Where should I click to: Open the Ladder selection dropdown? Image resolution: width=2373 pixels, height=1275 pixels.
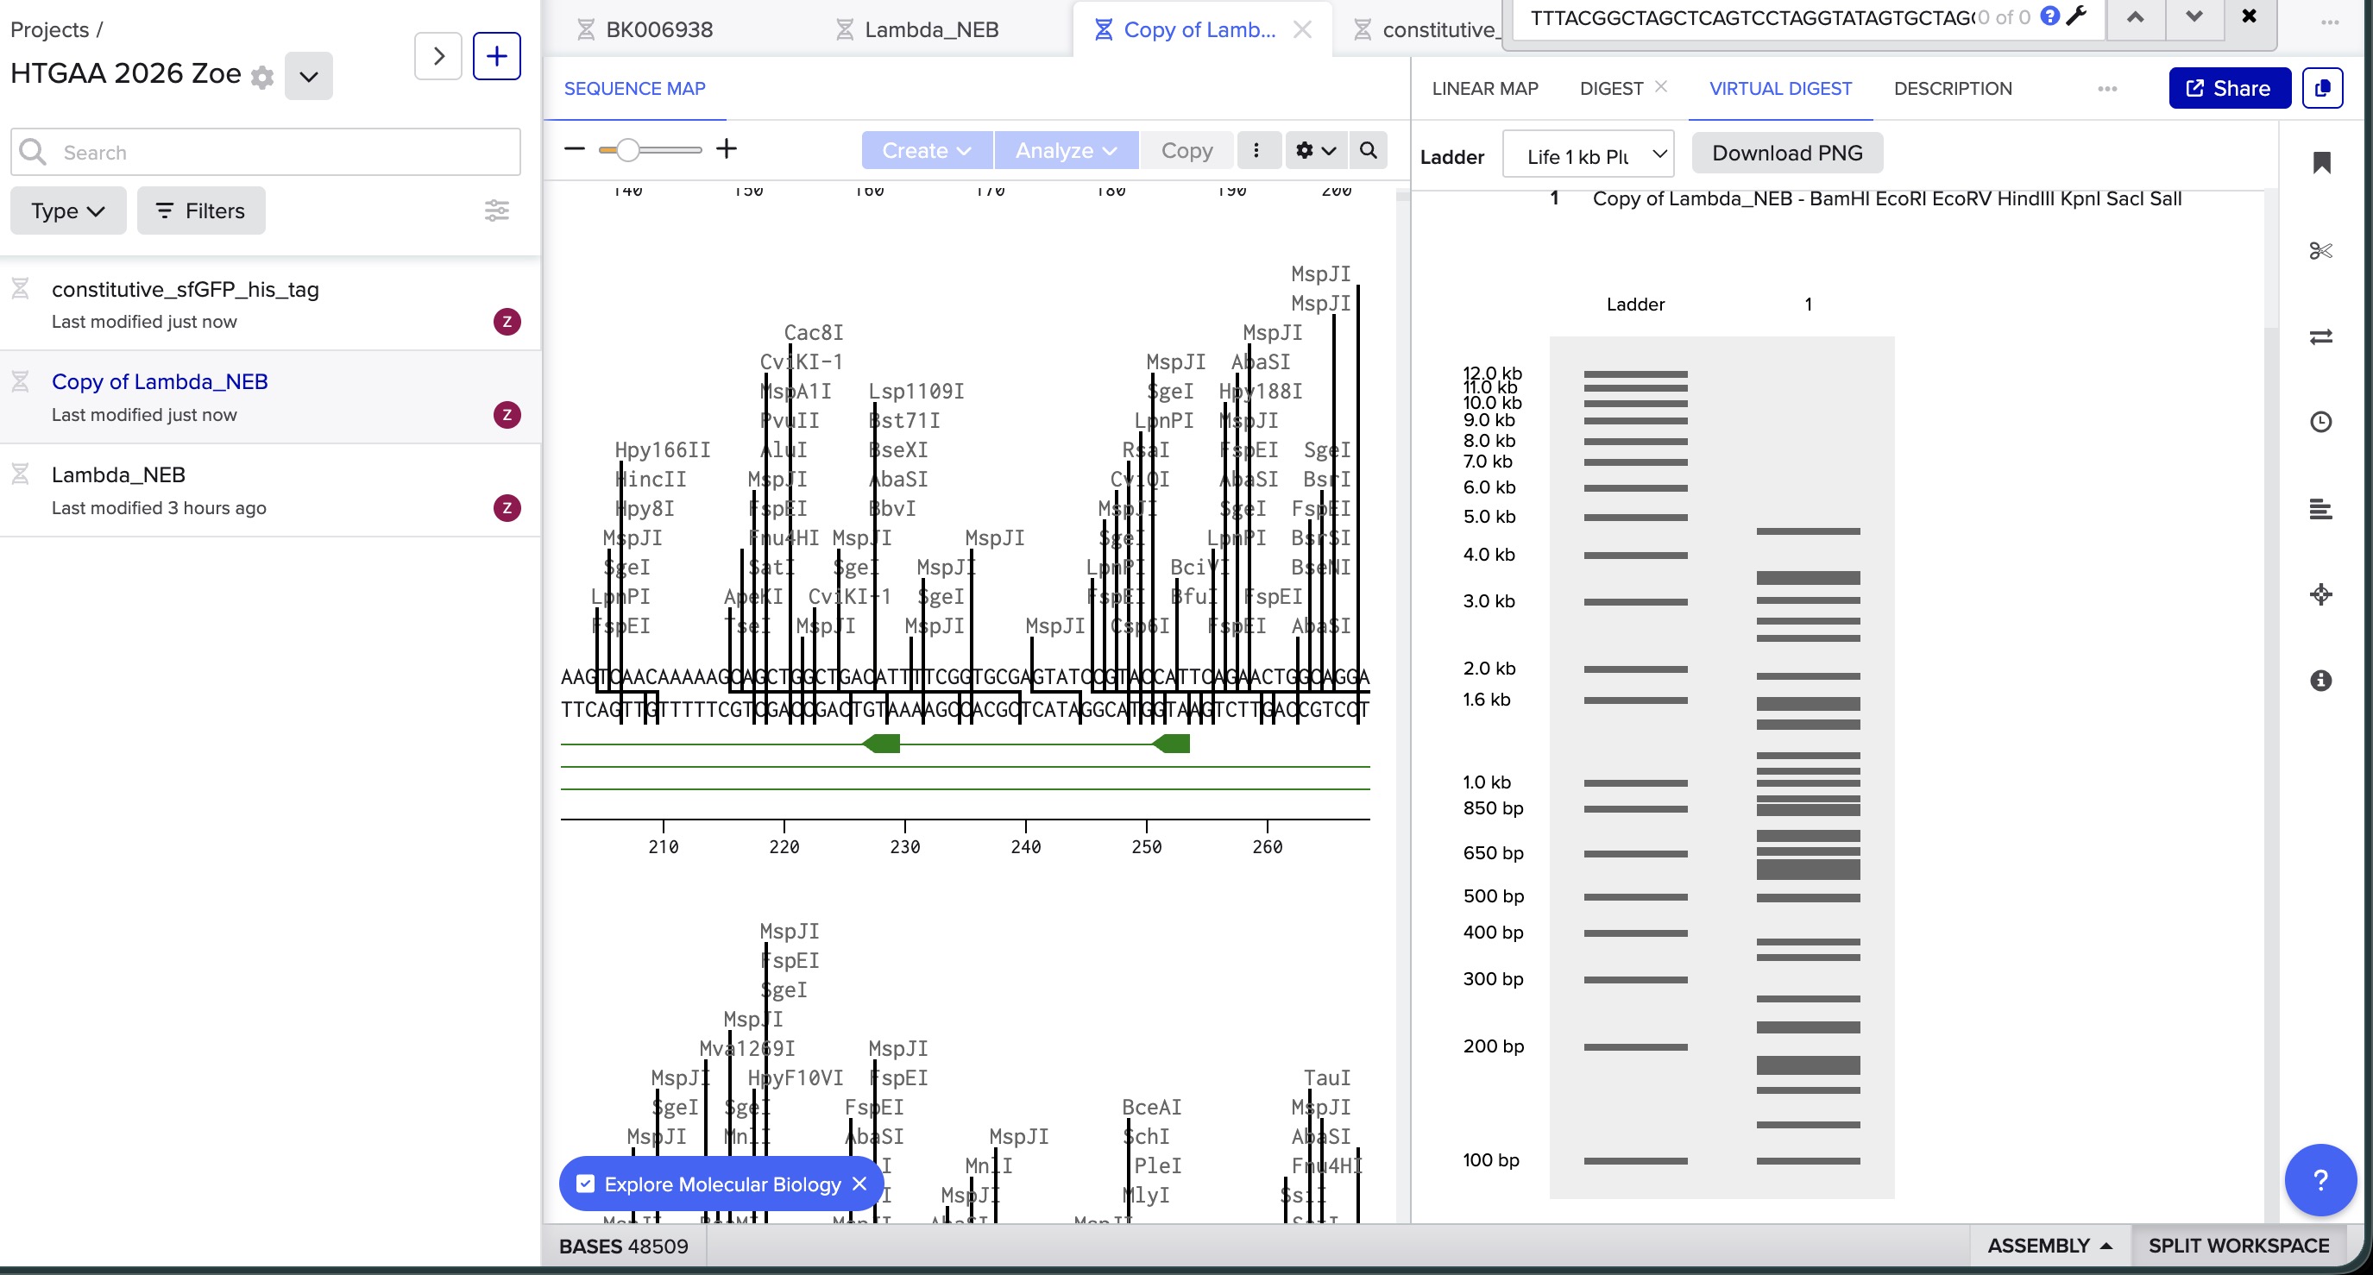pyautogui.click(x=1587, y=155)
